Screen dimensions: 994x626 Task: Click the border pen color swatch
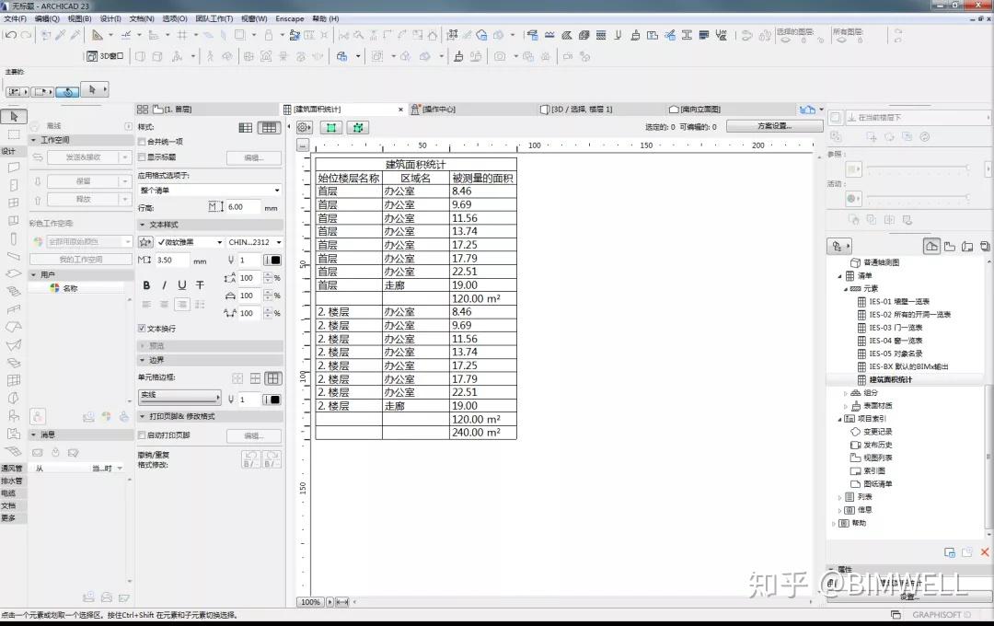point(272,400)
